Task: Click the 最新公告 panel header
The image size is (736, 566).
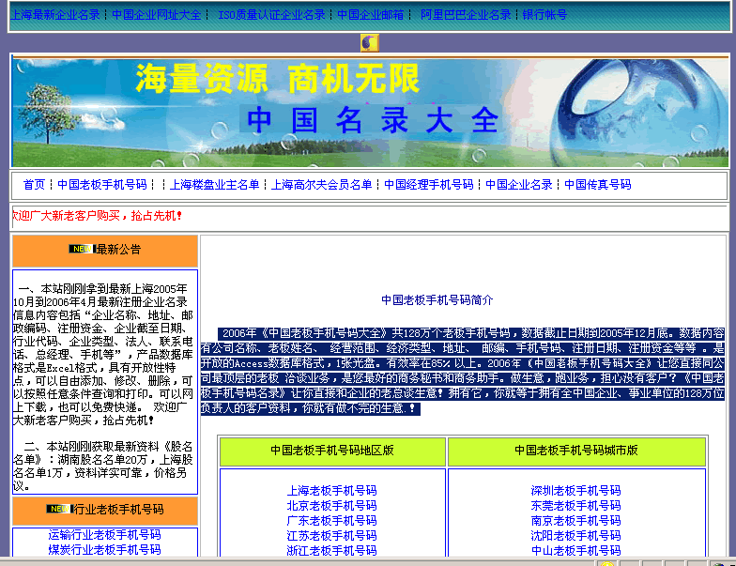Action: tap(105, 252)
